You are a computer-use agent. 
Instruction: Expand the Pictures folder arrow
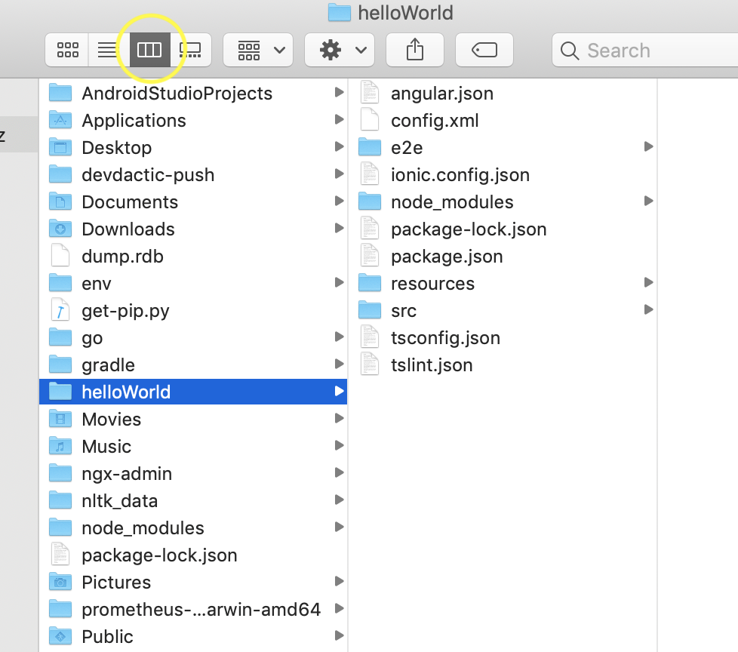tap(339, 581)
